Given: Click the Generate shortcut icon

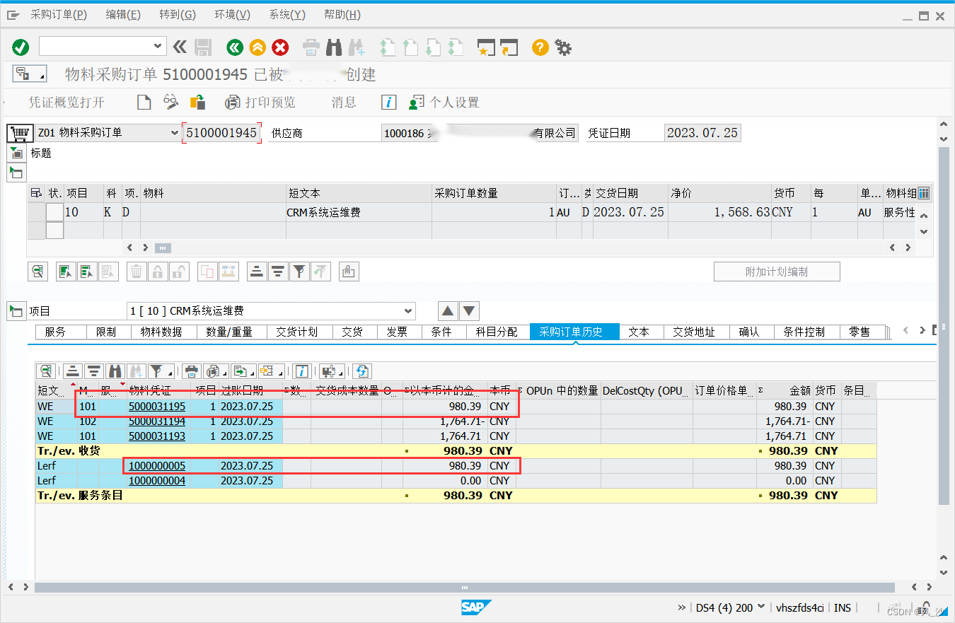Looking at the screenshot, I should tap(509, 47).
